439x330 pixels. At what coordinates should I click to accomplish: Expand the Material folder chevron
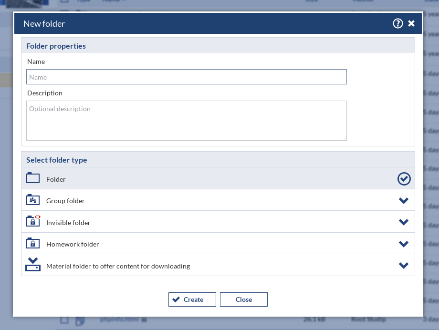[x=404, y=266]
